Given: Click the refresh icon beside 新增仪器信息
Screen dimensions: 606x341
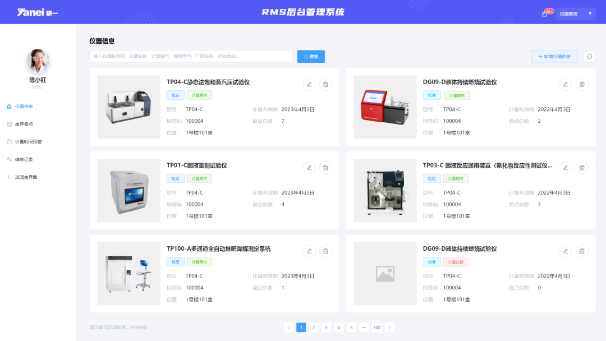Looking at the screenshot, I should (589, 56).
